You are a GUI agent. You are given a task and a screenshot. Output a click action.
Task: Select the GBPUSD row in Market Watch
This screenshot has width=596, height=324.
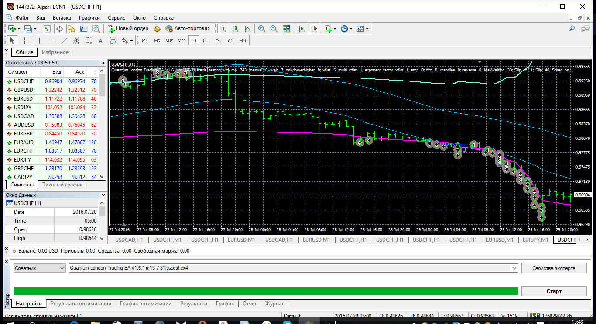(x=51, y=90)
